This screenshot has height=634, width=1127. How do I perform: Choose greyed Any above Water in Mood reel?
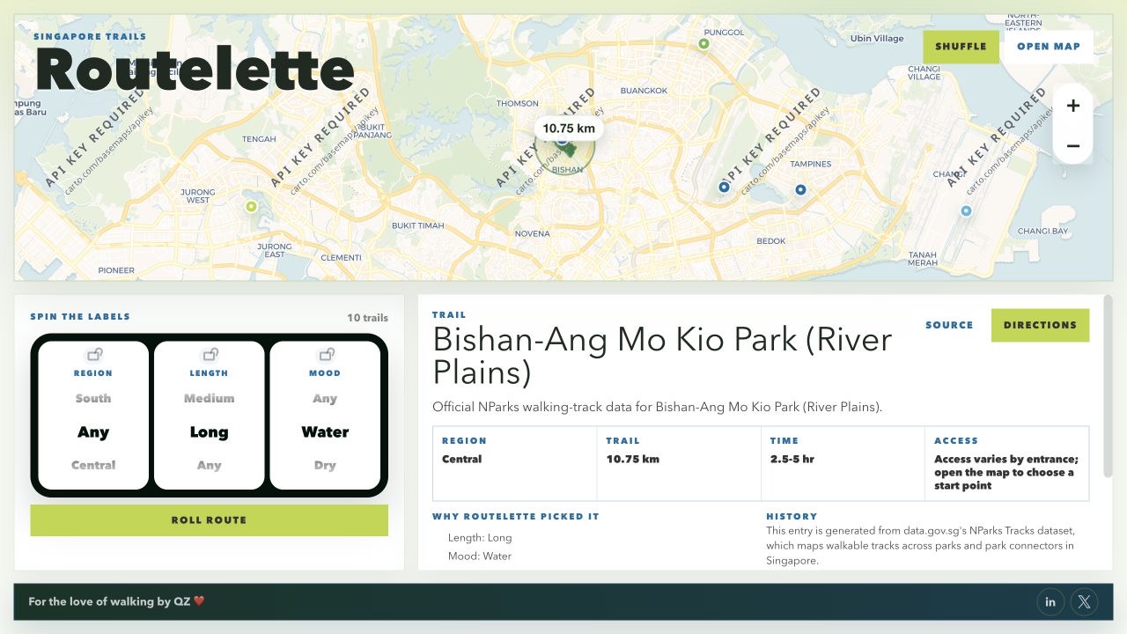click(325, 398)
